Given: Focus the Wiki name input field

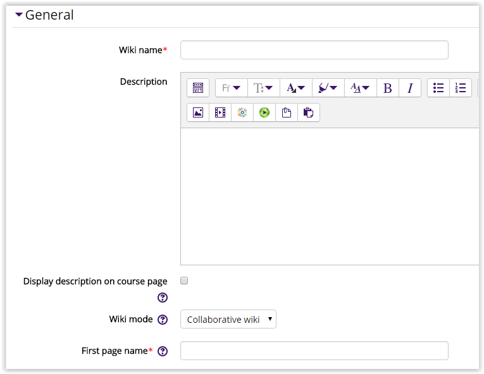Looking at the screenshot, I should click(x=314, y=50).
